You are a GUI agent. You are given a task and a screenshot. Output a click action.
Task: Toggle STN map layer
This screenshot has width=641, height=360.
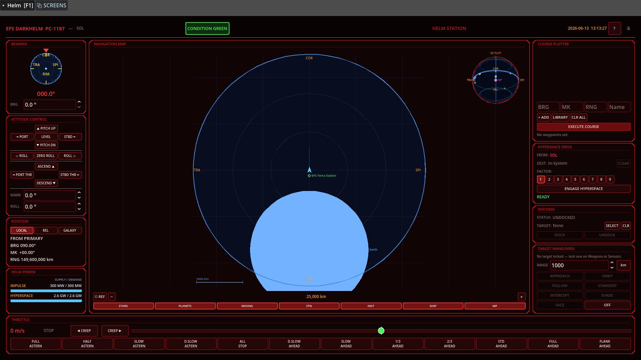(x=309, y=306)
